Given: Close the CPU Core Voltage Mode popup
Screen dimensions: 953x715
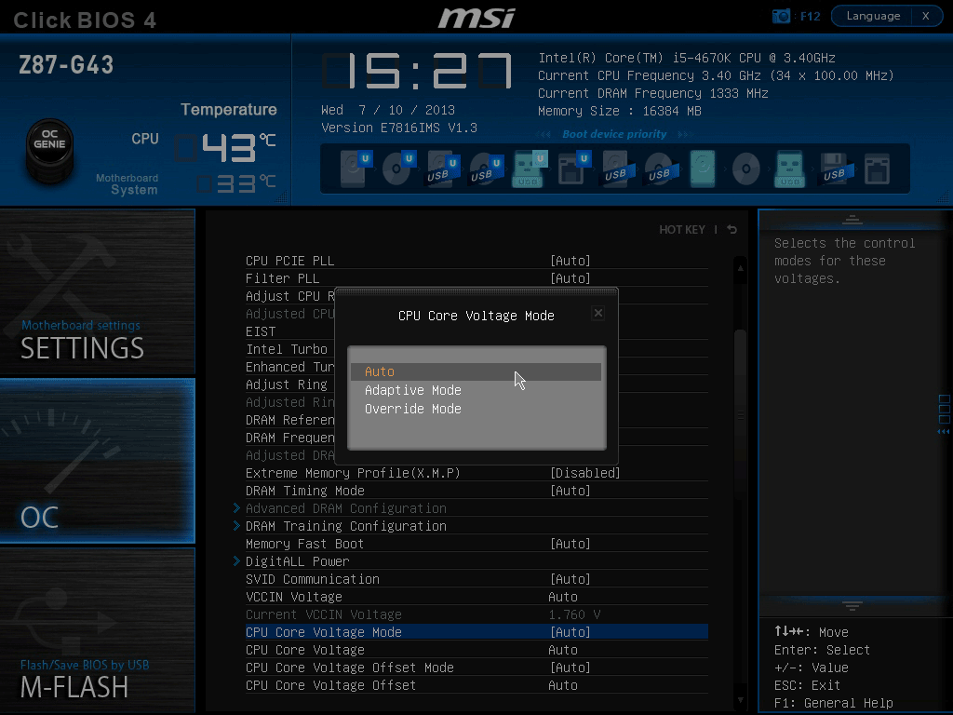Looking at the screenshot, I should [598, 314].
